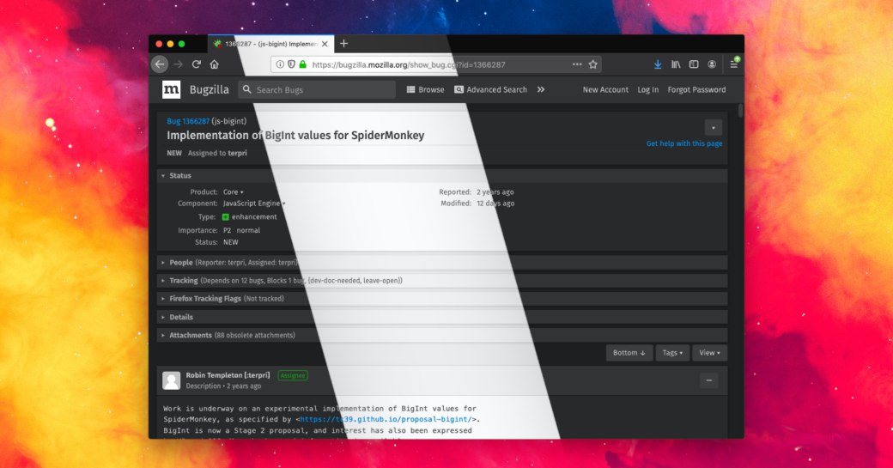The width and height of the screenshot is (893, 468).
Task: Toggle the browser sidebar icon
Action: point(694,64)
